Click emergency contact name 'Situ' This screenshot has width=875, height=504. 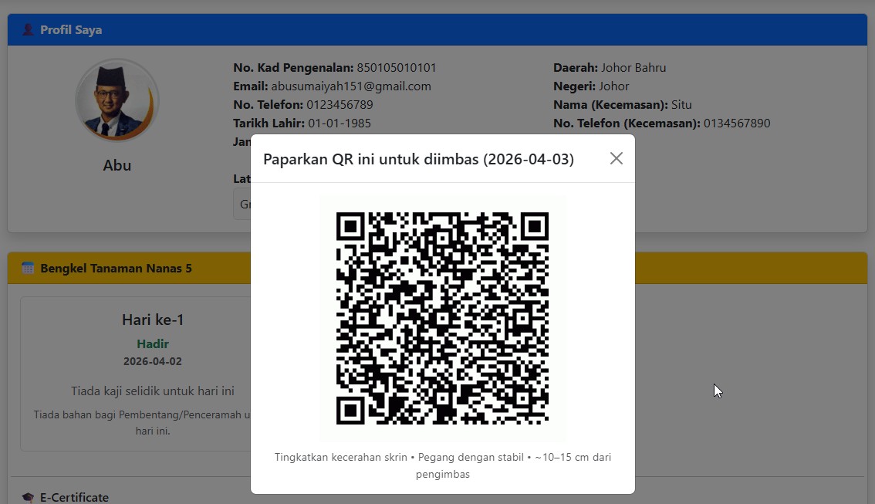pos(681,104)
